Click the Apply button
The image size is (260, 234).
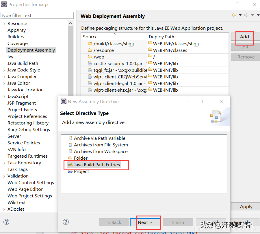tap(246, 207)
